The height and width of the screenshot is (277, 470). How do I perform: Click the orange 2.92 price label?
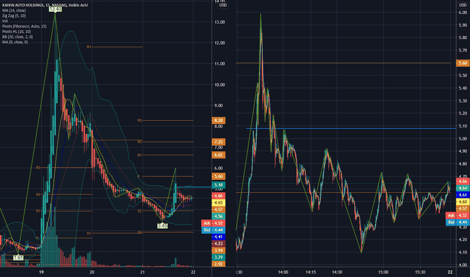218,264
